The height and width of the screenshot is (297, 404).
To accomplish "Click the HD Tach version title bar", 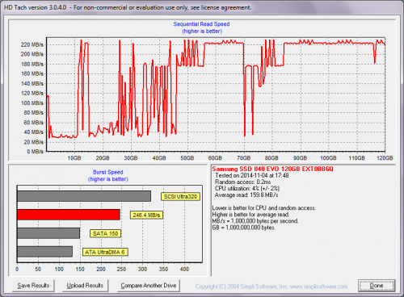I will click(x=128, y=7).
